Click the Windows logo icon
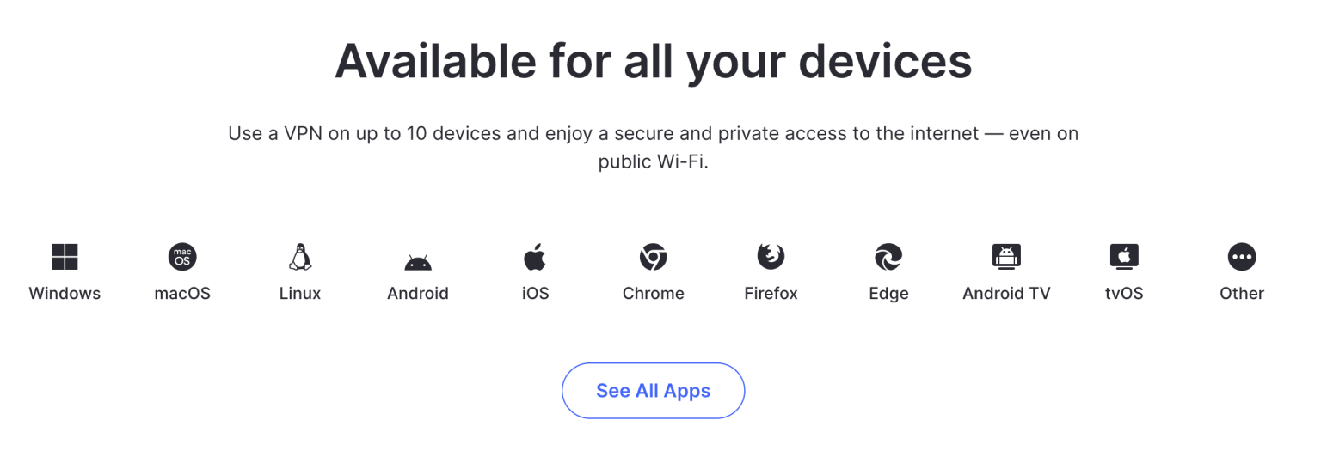Viewport: 1321px width, 463px height. pos(65,256)
